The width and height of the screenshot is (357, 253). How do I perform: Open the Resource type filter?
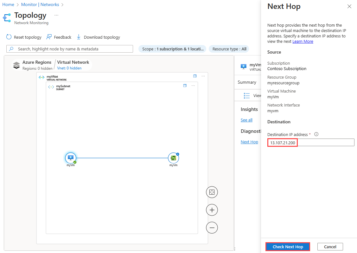point(229,49)
